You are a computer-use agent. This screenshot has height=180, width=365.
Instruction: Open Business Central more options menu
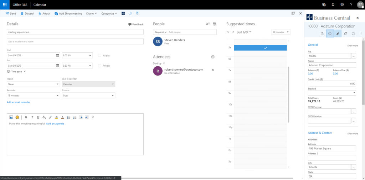point(361,34)
